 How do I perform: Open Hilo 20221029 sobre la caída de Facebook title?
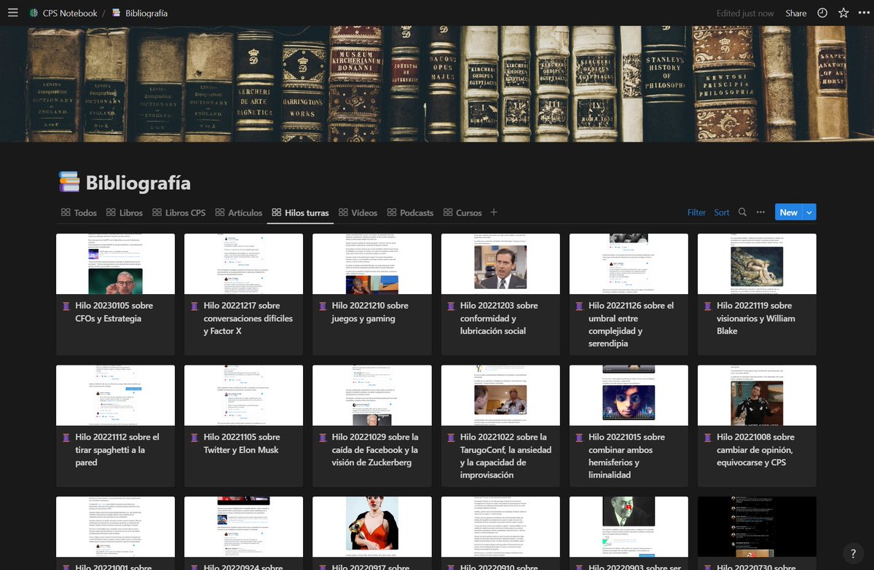point(375,450)
